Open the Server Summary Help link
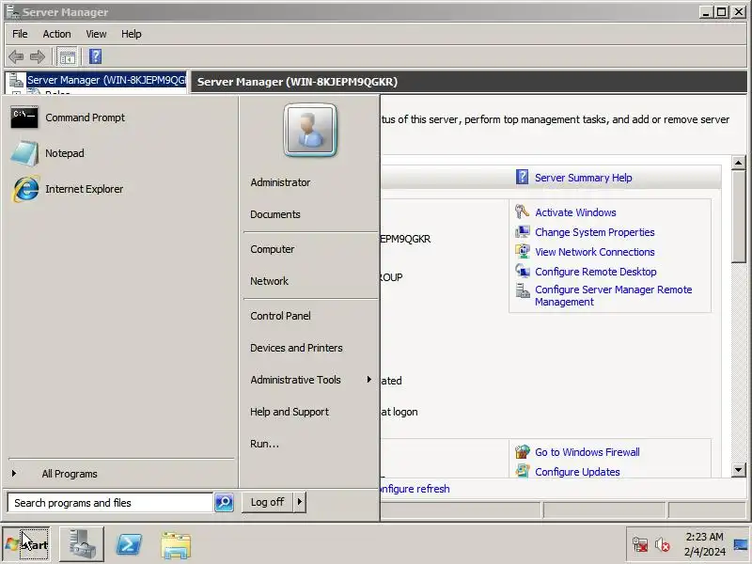 [583, 178]
